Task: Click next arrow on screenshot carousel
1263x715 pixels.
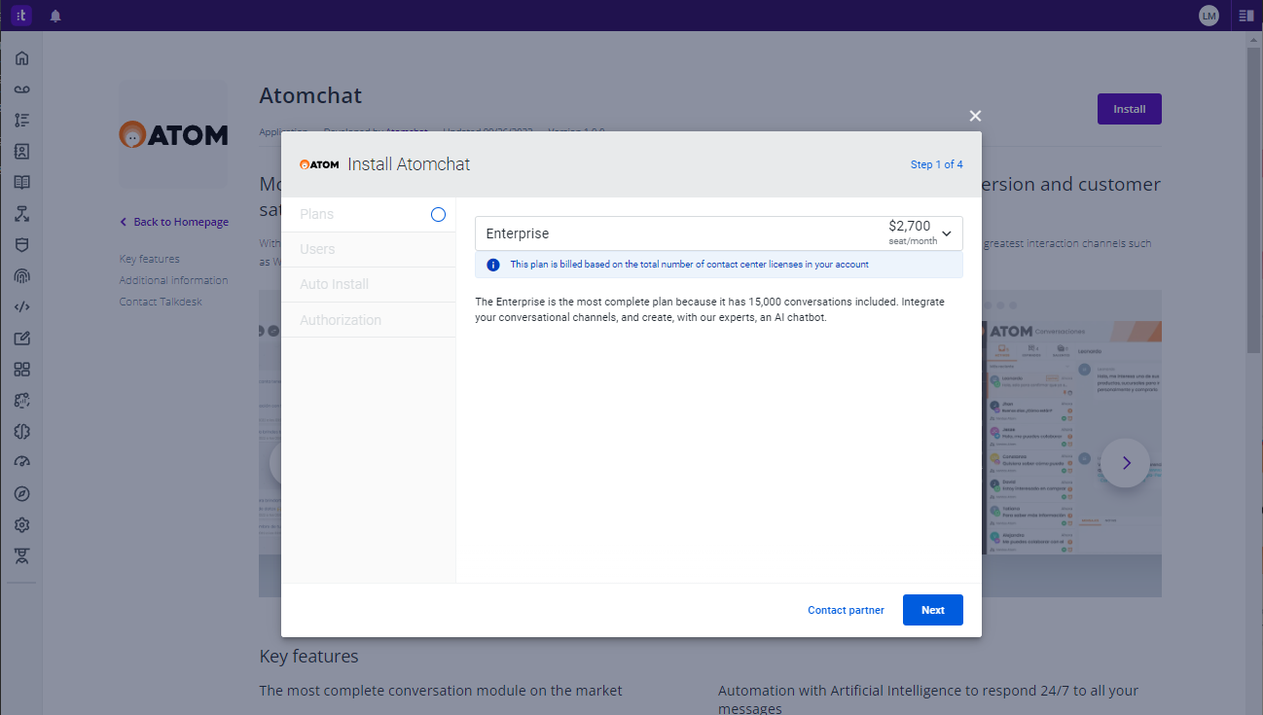Action: pyautogui.click(x=1126, y=463)
